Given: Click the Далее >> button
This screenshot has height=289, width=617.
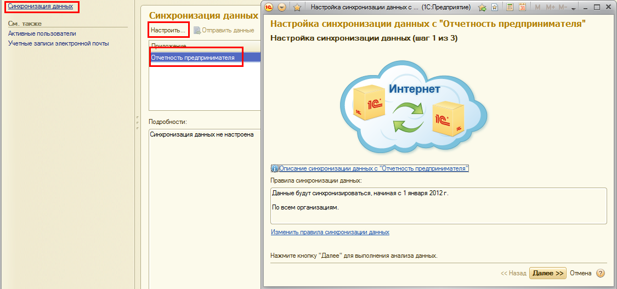Looking at the screenshot, I should pyautogui.click(x=548, y=273).
